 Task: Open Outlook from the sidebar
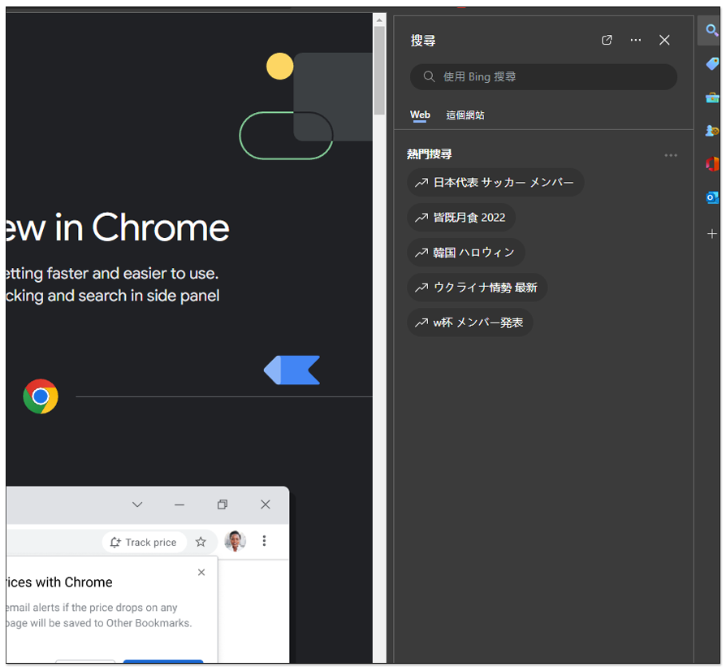pyautogui.click(x=711, y=197)
